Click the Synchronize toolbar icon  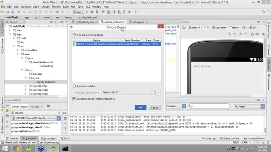13,12
